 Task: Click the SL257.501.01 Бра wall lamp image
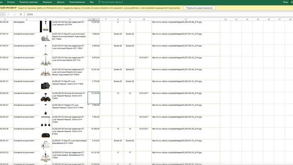pos(46,38)
